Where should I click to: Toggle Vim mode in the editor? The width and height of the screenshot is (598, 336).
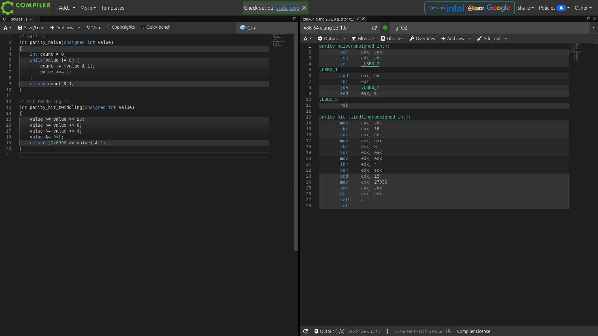pyautogui.click(x=93, y=28)
